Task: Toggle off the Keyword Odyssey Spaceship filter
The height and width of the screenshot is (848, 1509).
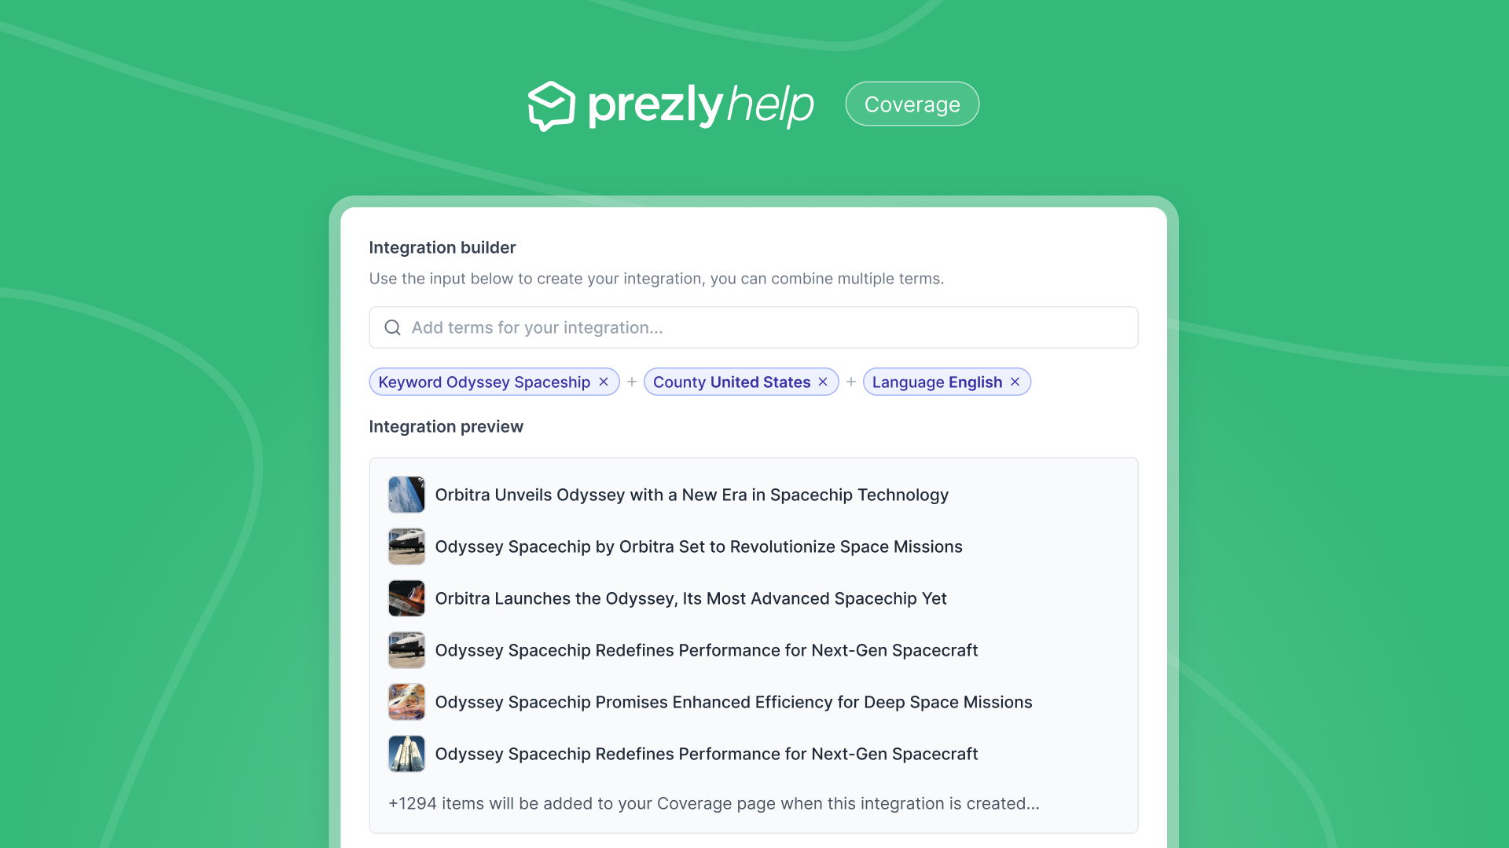Action: point(604,382)
